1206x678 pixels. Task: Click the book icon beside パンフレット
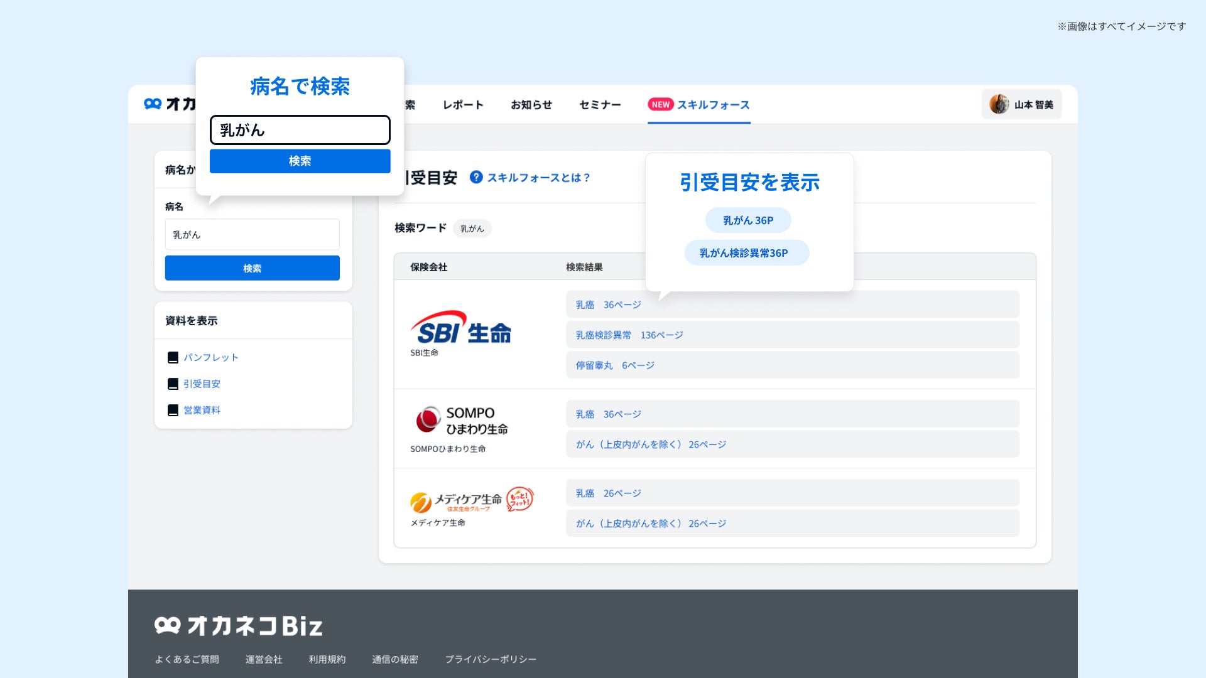pyautogui.click(x=173, y=358)
